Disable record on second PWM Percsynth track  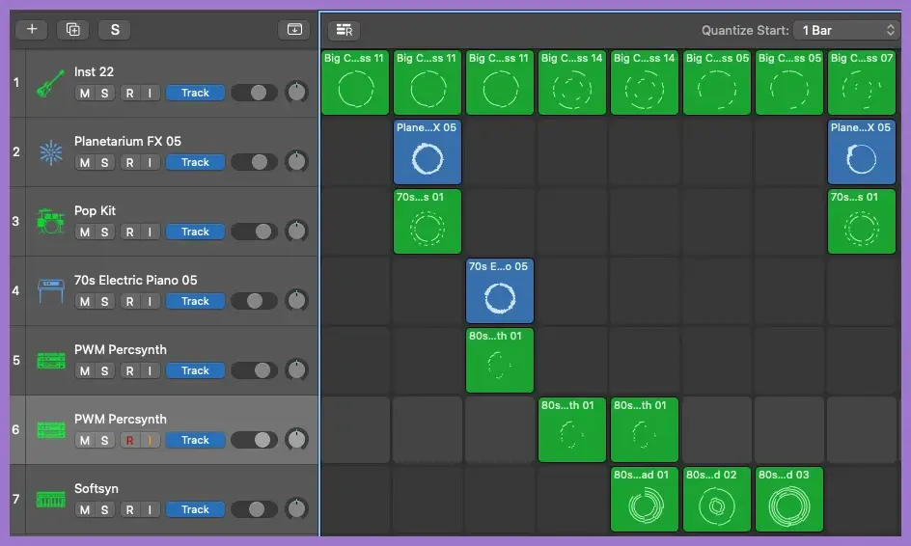[129, 441]
